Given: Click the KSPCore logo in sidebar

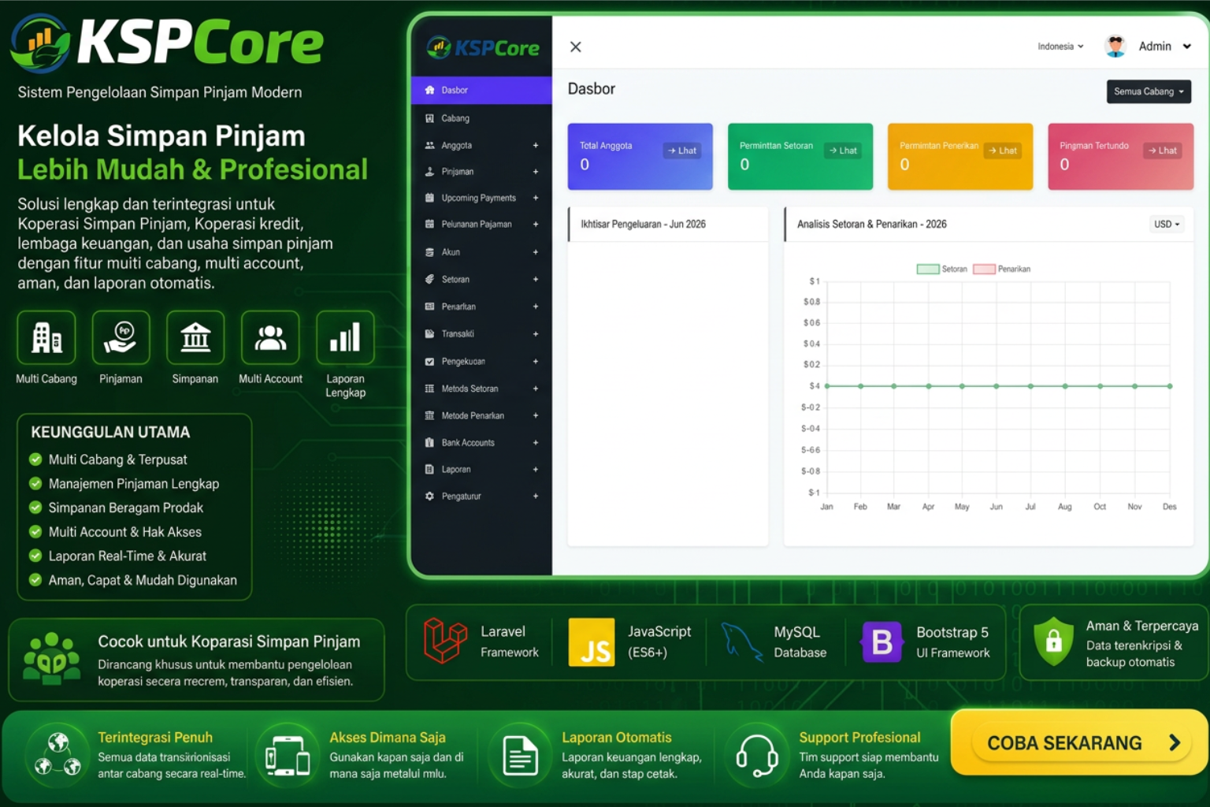Looking at the screenshot, I should tap(482, 48).
